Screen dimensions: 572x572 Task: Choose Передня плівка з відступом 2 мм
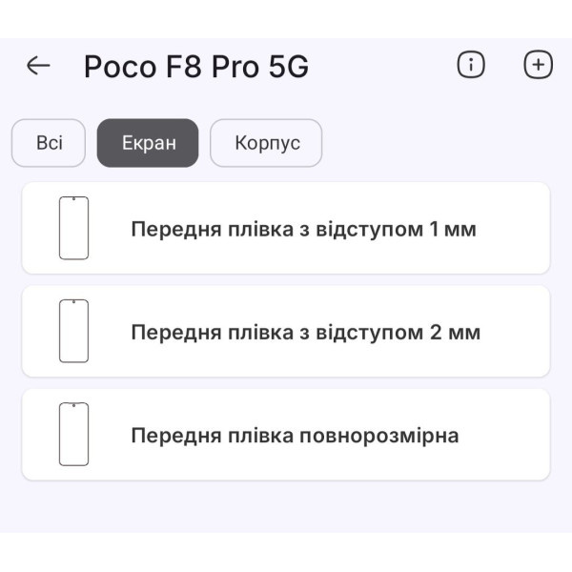click(x=305, y=333)
